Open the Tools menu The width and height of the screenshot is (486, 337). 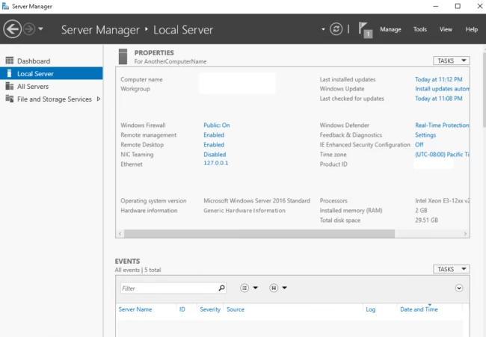click(x=420, y=29)
